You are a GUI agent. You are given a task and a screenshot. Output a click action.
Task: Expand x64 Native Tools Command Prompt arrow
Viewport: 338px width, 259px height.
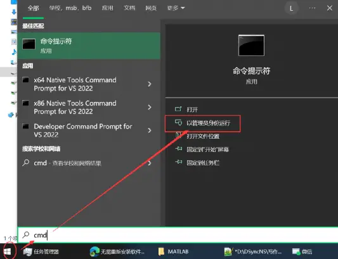point(150,84)
